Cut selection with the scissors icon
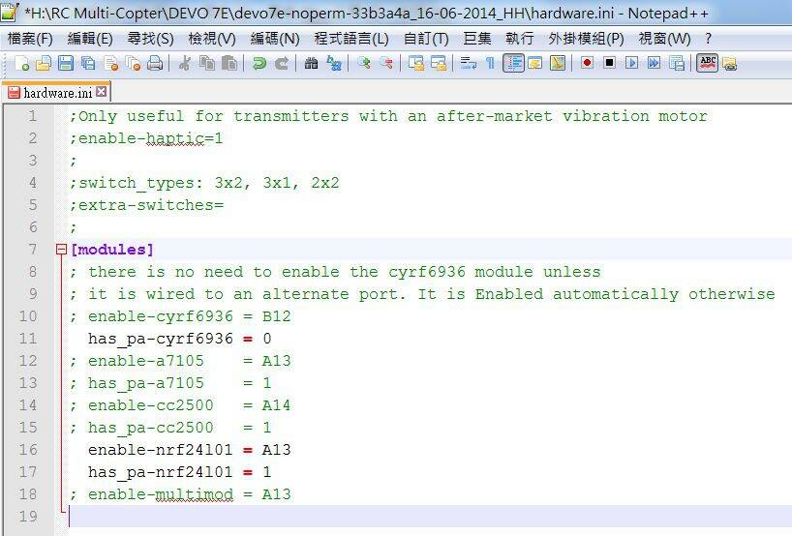The image size is (792, 536). coord(185,63)
